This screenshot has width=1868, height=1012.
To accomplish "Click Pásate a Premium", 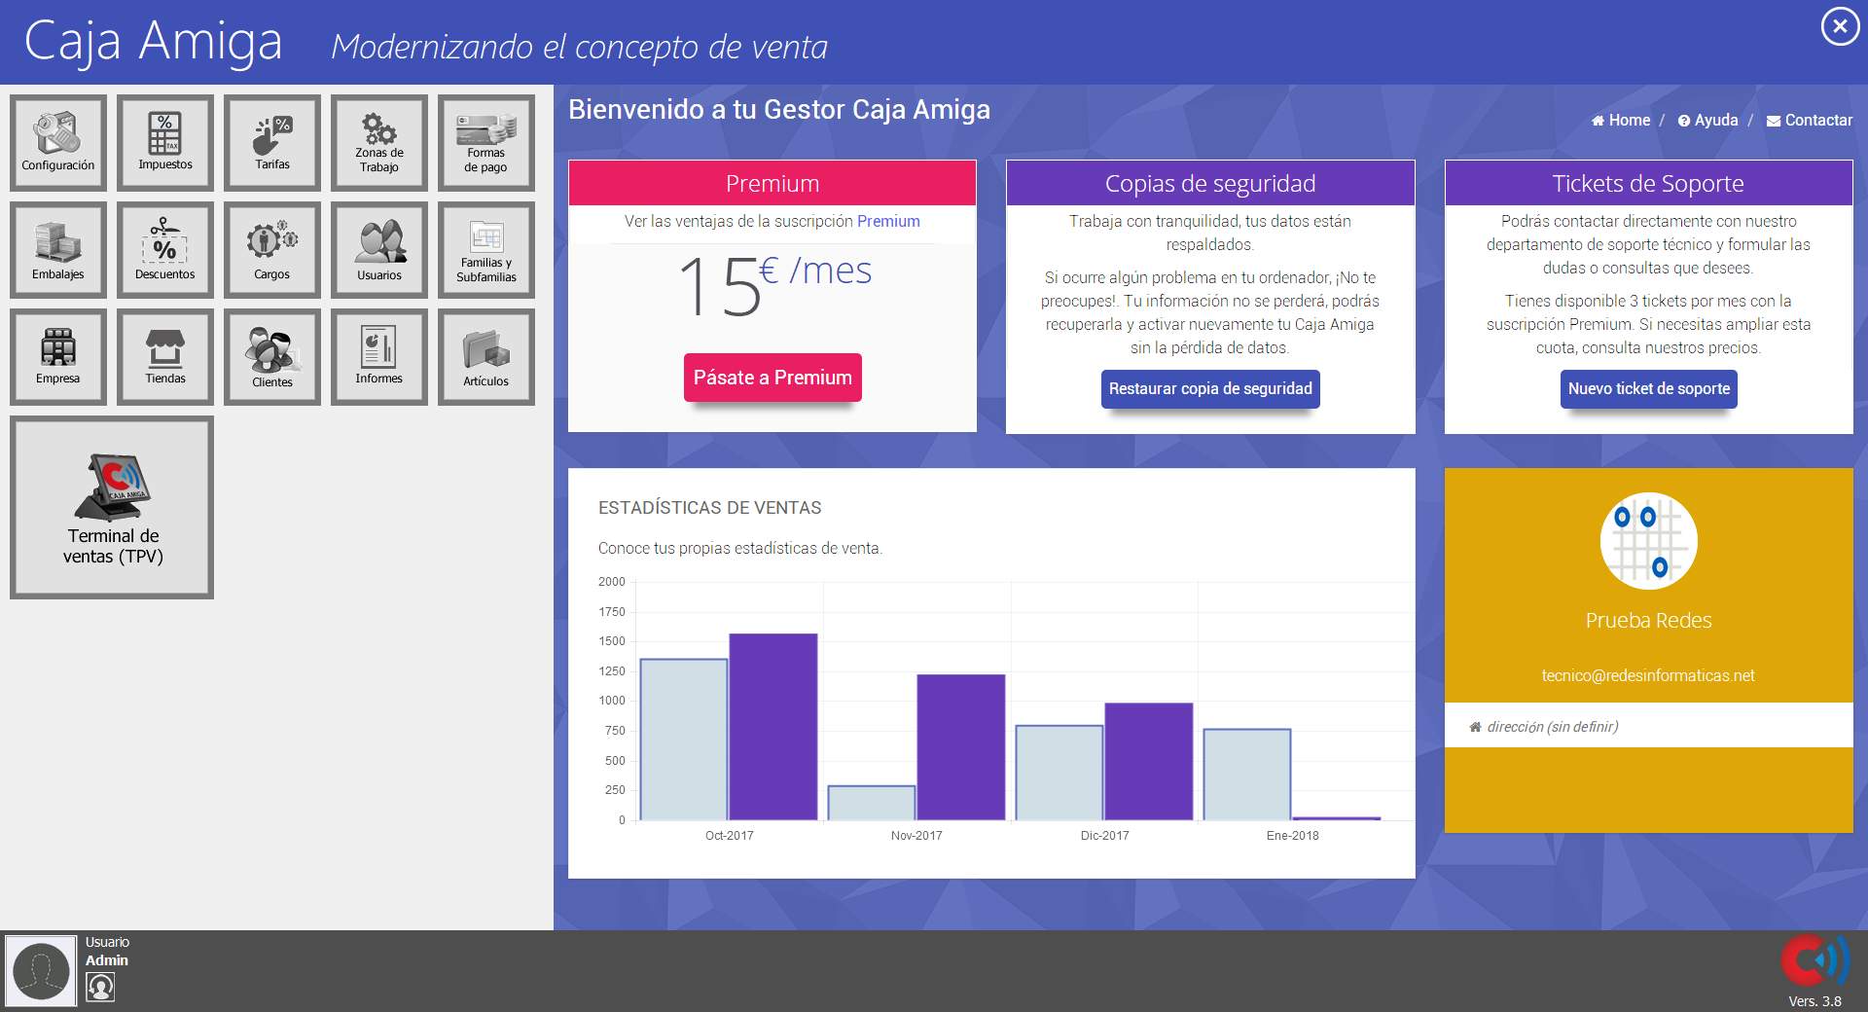I will pos(772,378).
